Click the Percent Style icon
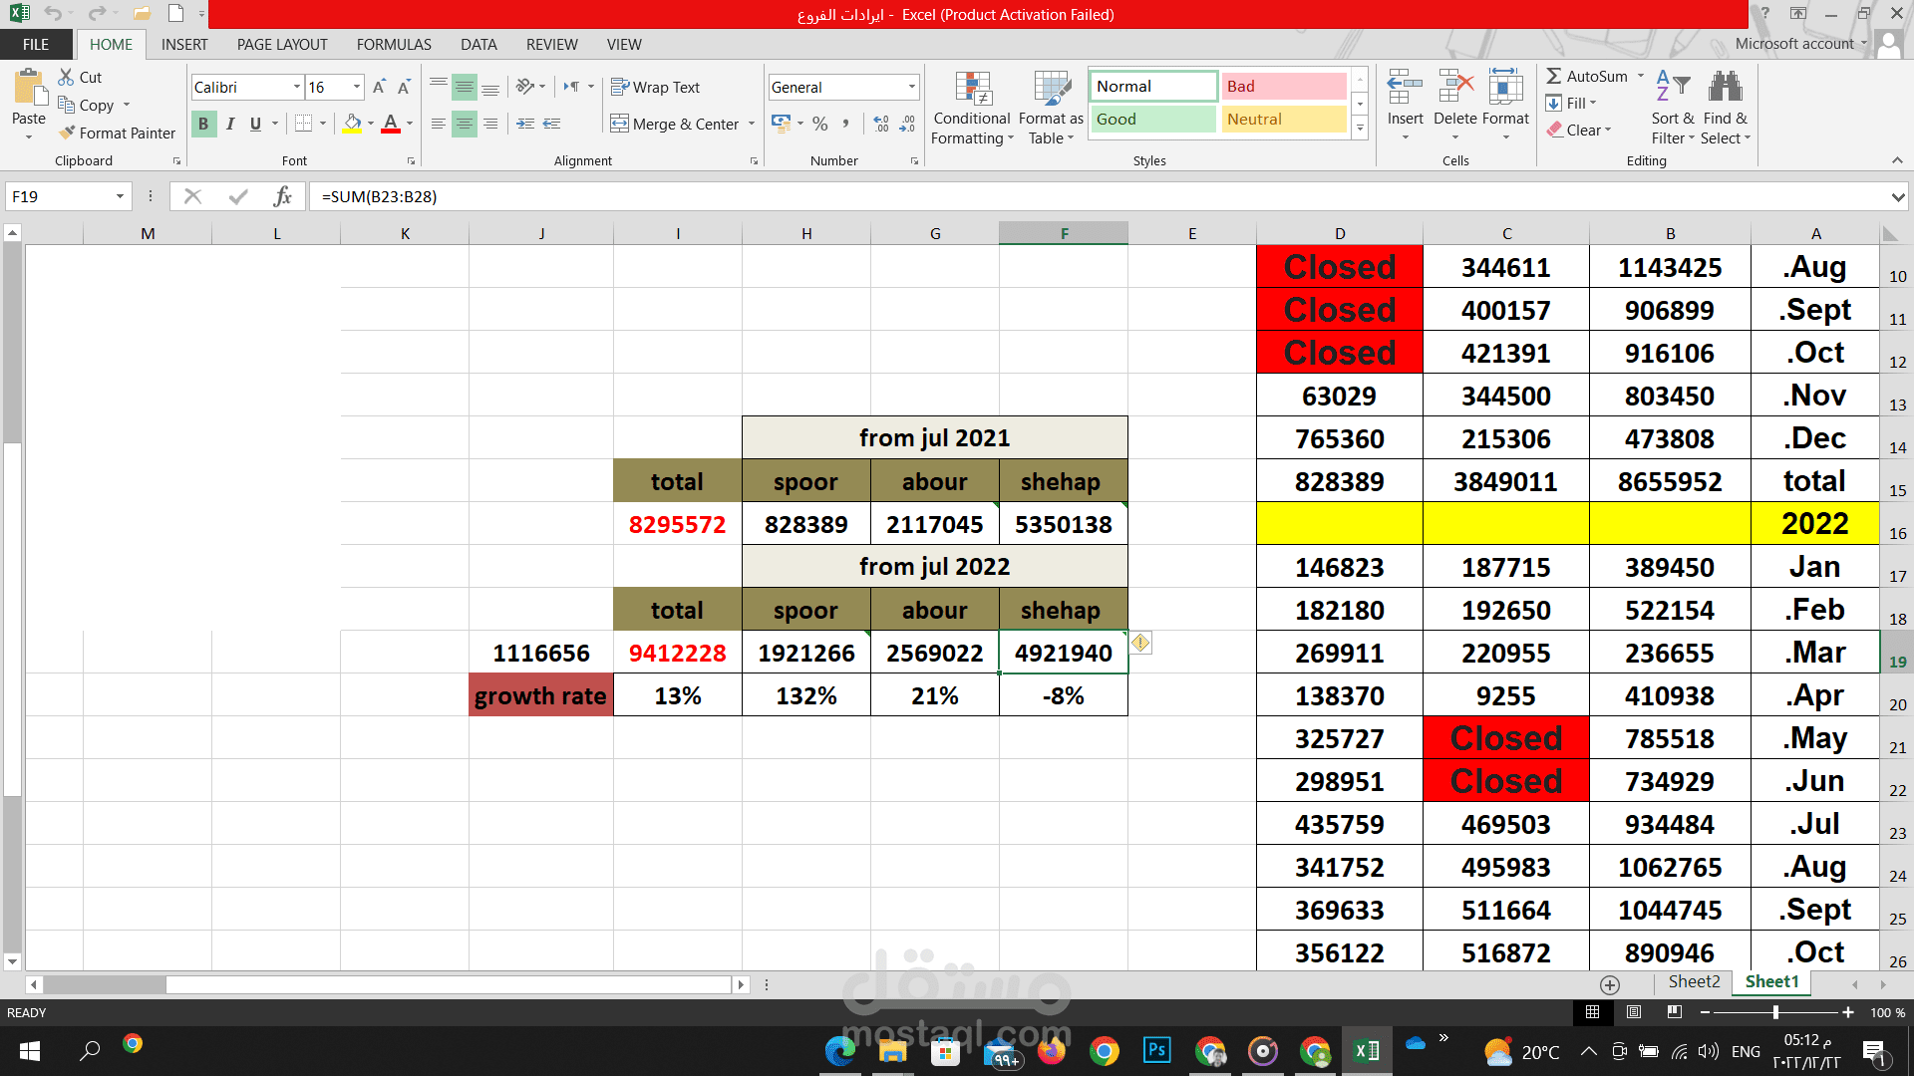Screen dimensions: 1914x1076 point(819,124)
